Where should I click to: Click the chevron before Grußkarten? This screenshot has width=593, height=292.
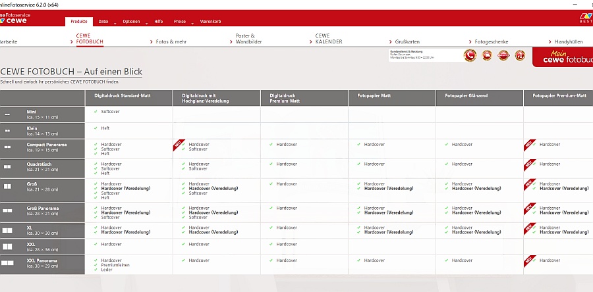[x=391, y=42]
